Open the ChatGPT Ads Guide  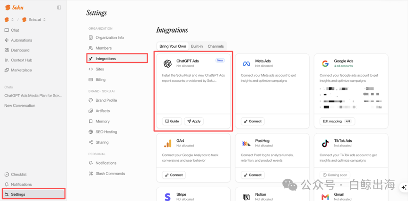coord(172,122)
